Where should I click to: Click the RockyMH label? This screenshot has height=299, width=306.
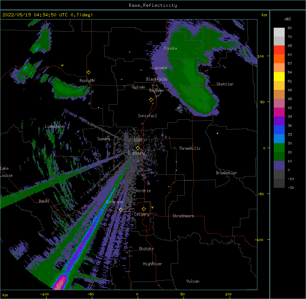(x=87, y=81)
